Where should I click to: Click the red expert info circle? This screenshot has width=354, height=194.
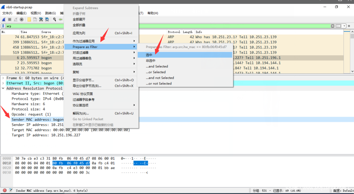(x=4, y=190)
